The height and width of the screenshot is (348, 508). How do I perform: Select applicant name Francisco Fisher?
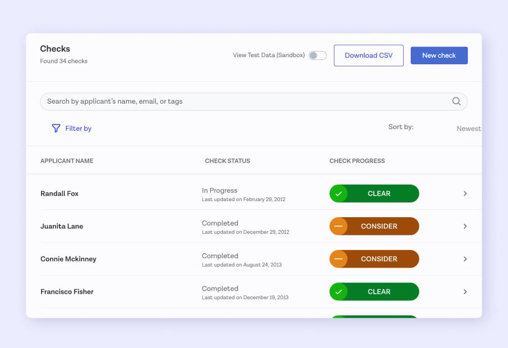tap(67, 291)
